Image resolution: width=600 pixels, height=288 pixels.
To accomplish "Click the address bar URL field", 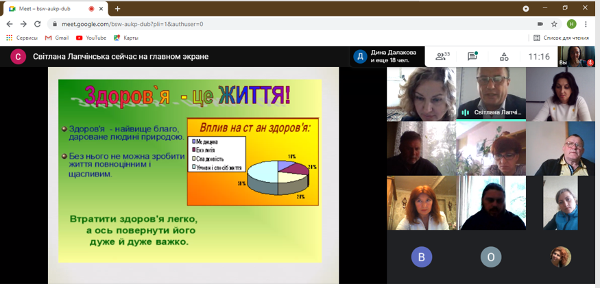I will [x=274, y=24].
